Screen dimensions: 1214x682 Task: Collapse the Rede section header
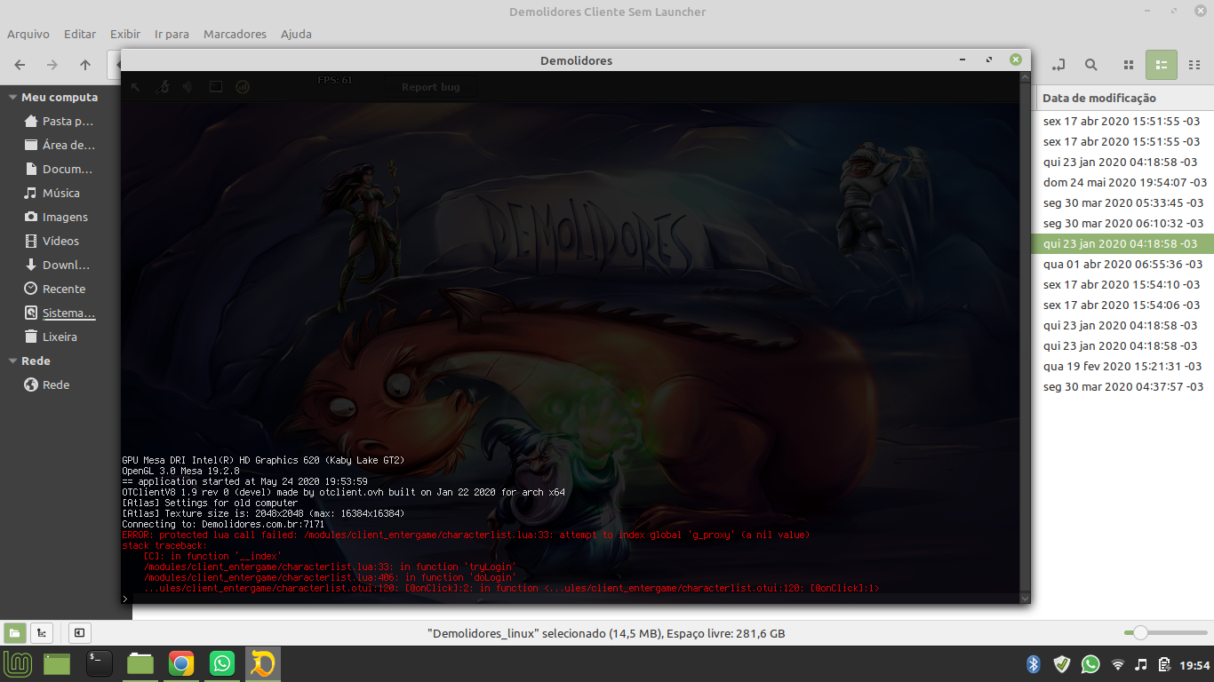tap(12, 361)
